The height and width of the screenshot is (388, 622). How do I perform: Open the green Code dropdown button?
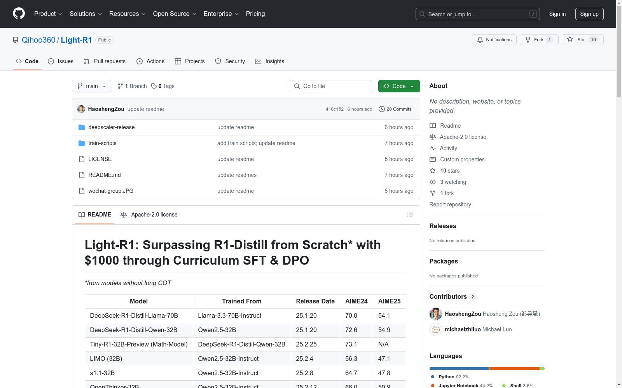pos(399,86)
